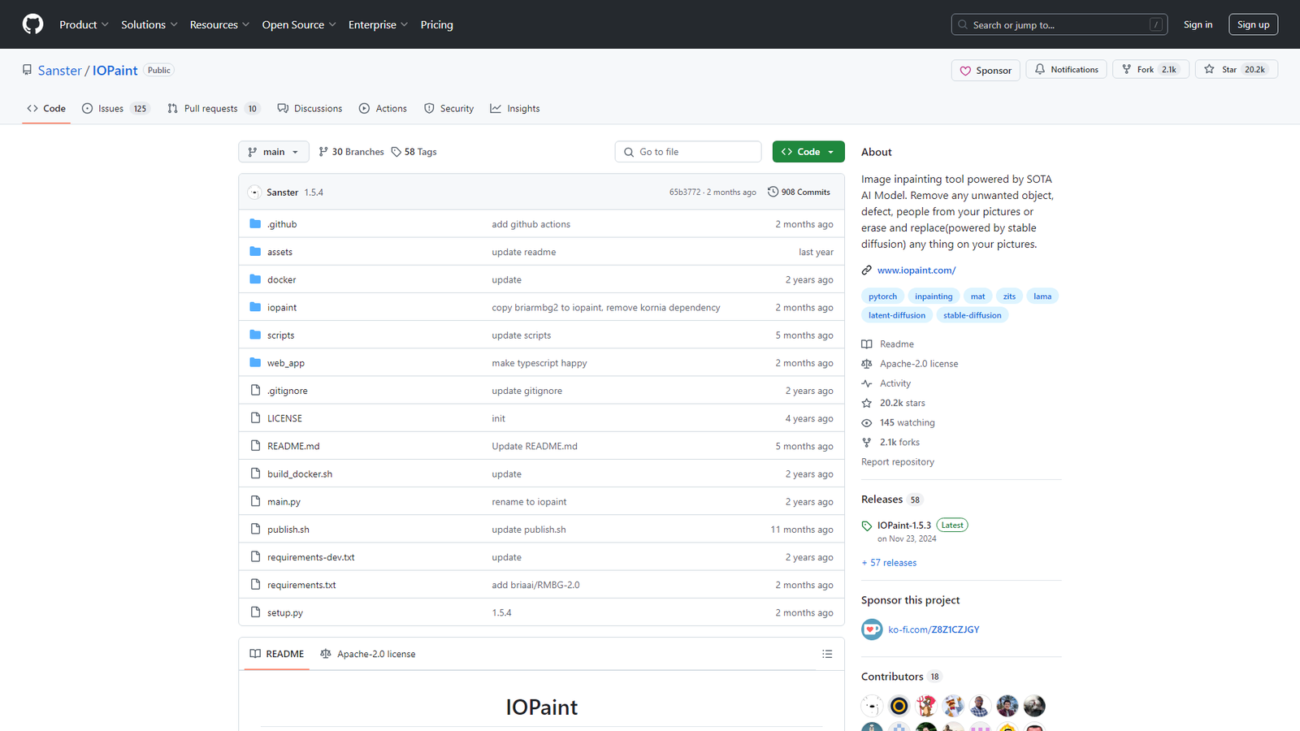The image size is (1300, 731).
Task: Click the inpainting topic tag
Action: click(x=934, y=296)
